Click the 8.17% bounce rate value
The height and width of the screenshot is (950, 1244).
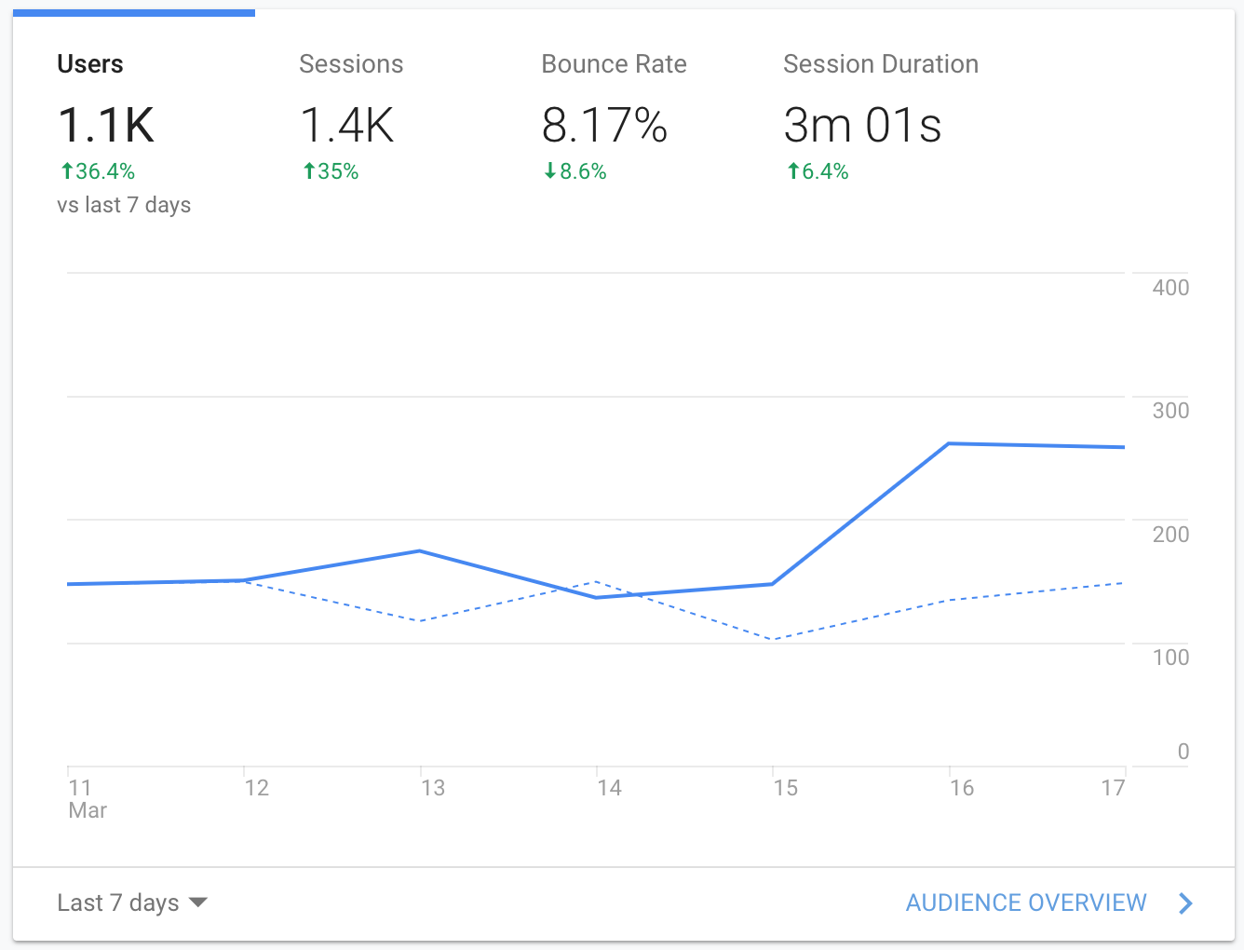[x=604, y=125]
